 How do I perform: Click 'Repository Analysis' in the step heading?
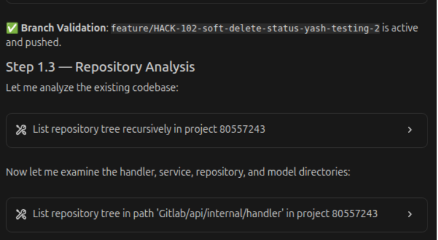[x=135, y=67]
